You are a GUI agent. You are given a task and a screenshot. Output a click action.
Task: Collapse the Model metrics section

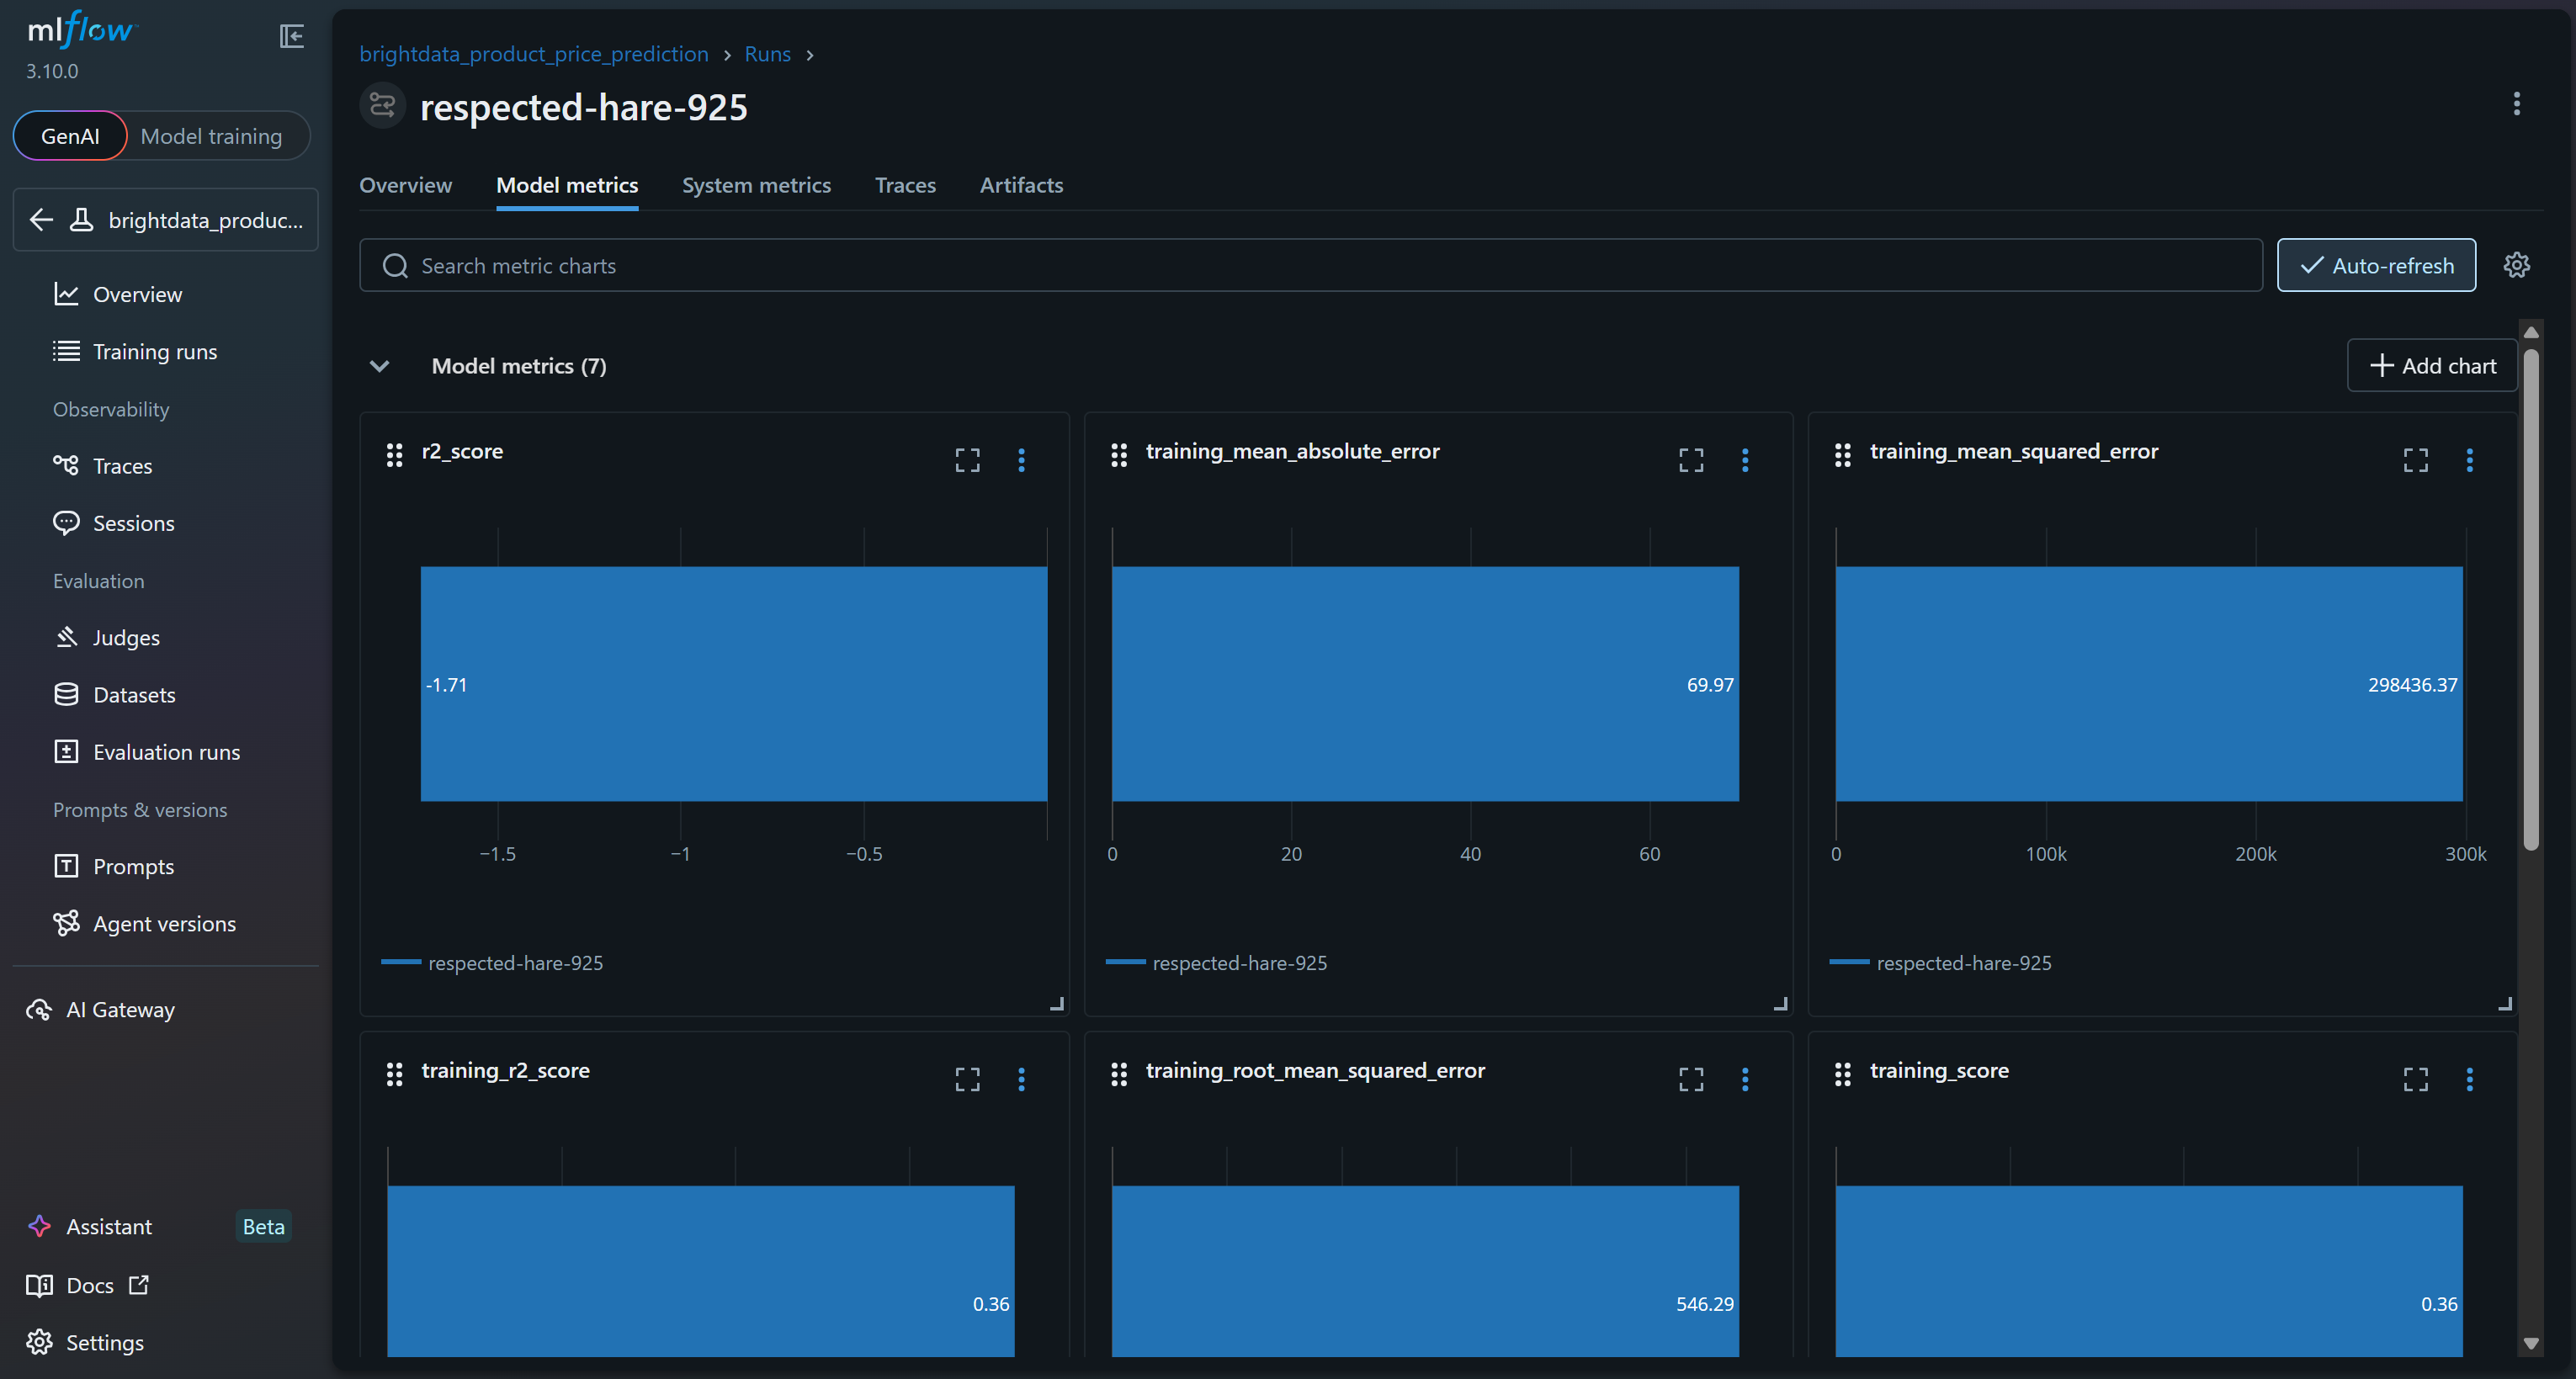pyautogui.click(x=379, y=366)
